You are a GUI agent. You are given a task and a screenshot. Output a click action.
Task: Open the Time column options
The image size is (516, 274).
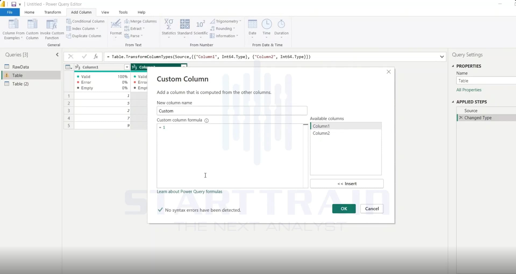tap(266, 28)
